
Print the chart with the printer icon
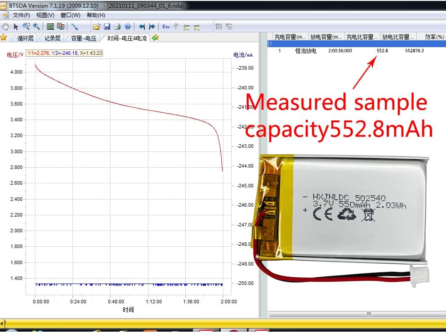pos(117,27)
